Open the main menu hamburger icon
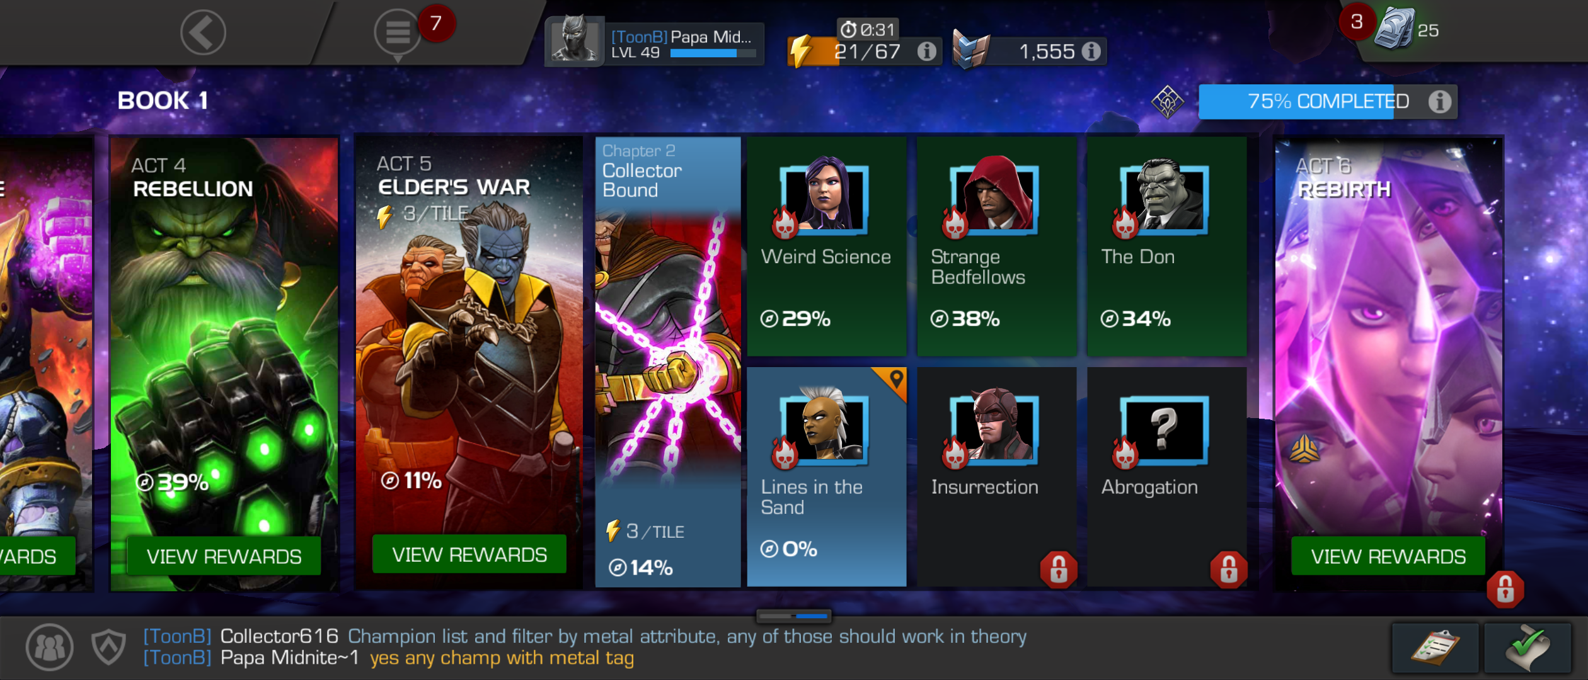Screen dimensions: 1588x680 pyautogui.click(x=397, y=32)
